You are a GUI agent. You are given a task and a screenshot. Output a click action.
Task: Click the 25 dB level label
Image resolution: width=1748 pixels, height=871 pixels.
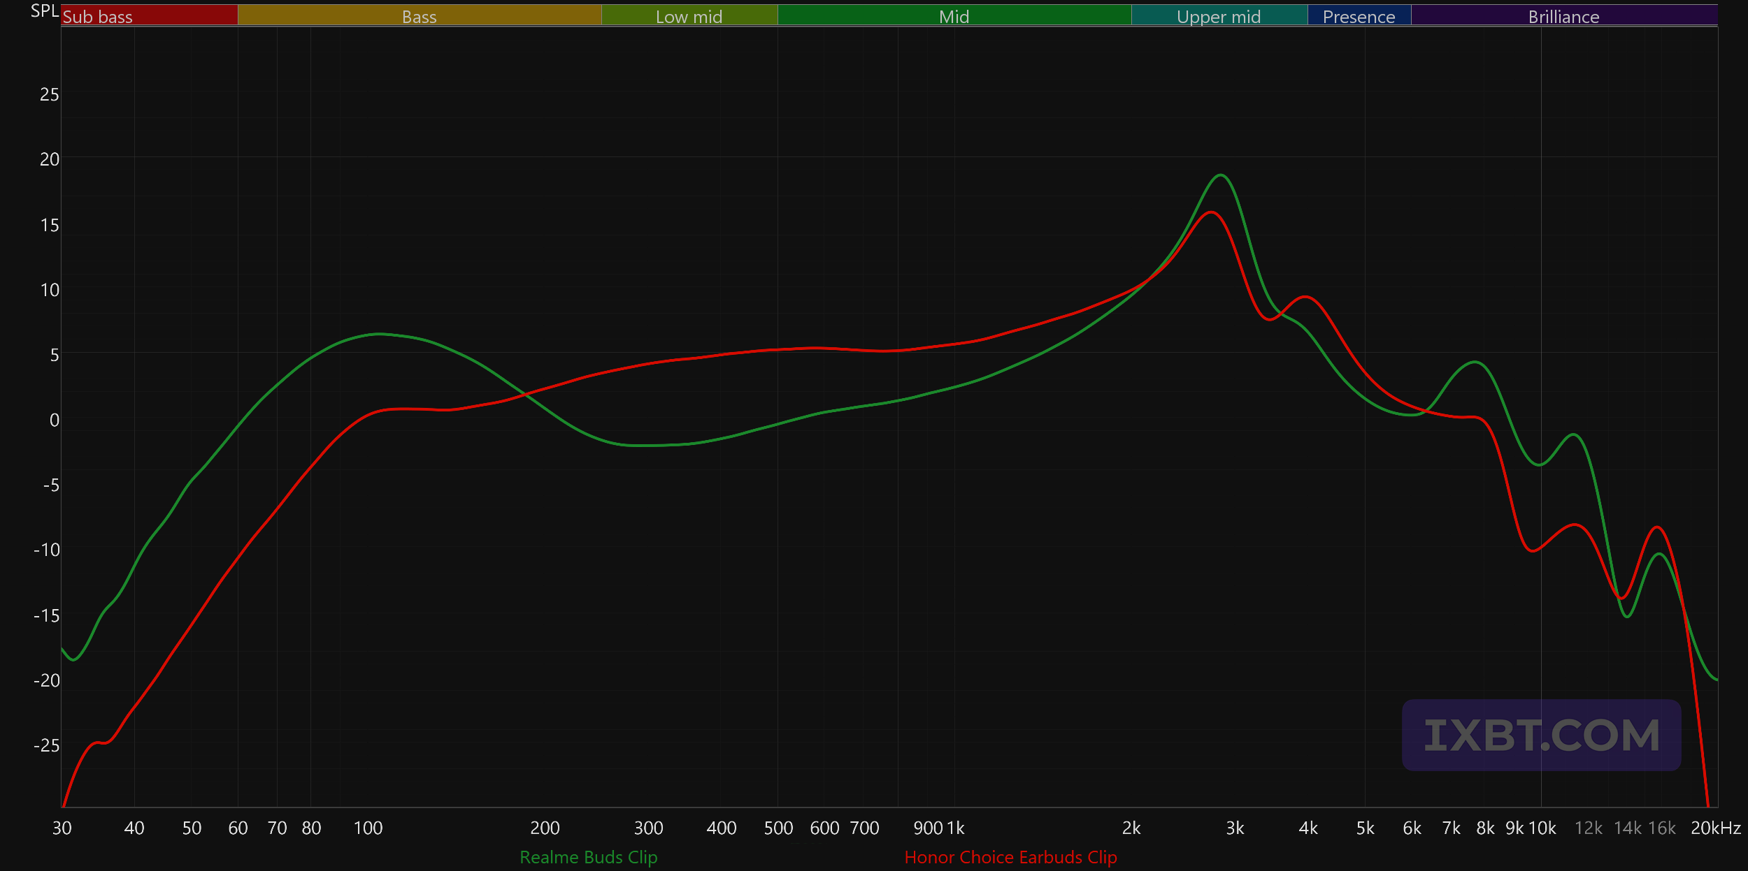tap(49, 94)
